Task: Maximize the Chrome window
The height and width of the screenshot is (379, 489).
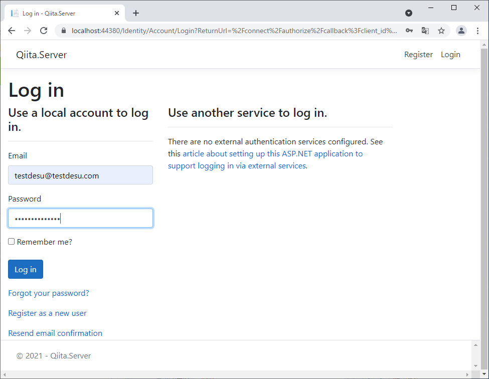Action: pos(454,8)
